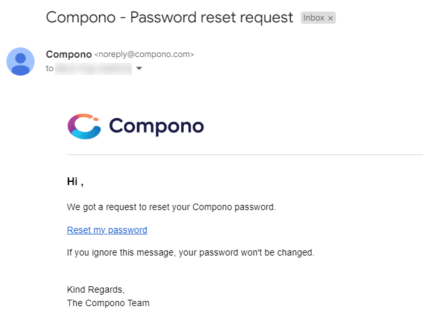This screenshot has width=423, height=317.
Task: Click the blurred recipient address
Action: click(93, 69)
